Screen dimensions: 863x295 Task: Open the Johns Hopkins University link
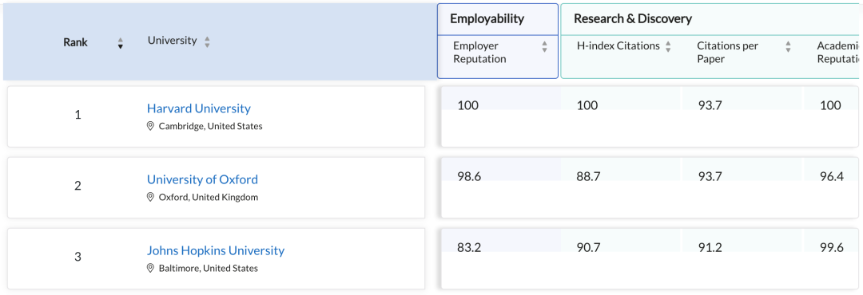coord(216,250)
